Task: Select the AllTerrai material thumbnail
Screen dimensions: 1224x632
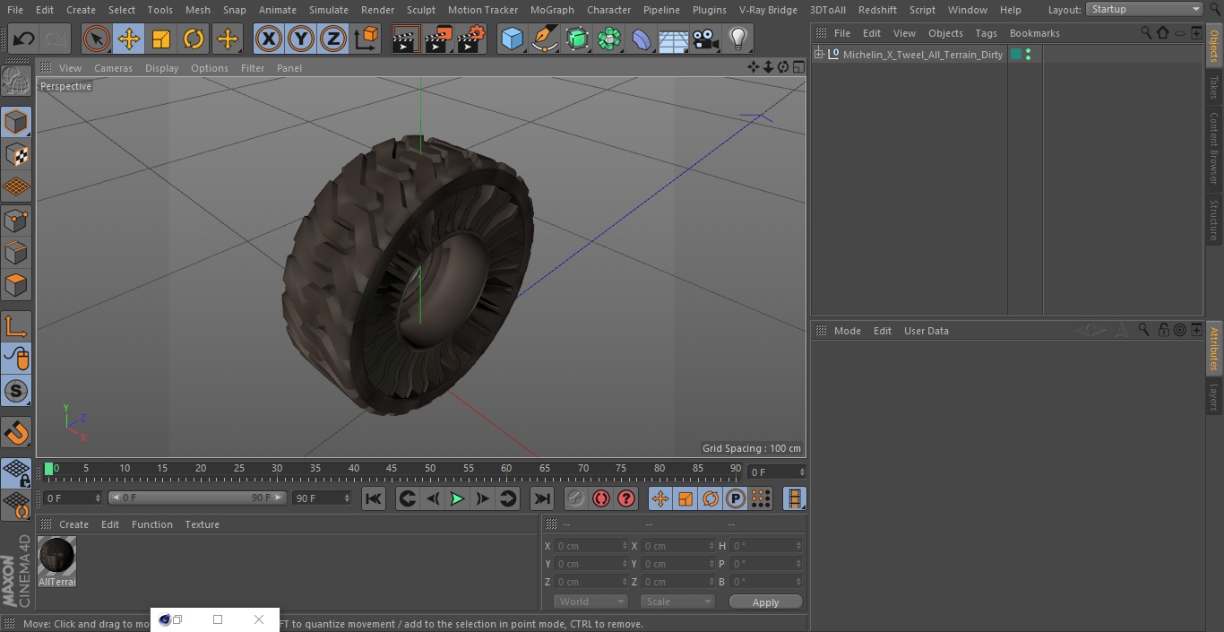Action: coord(56,557)
